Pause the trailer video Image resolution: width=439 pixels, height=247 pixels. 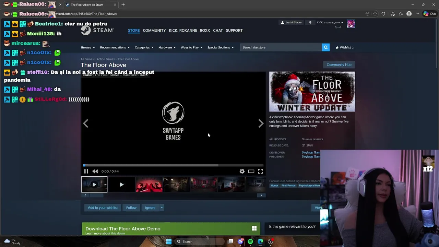coord(86,171)
